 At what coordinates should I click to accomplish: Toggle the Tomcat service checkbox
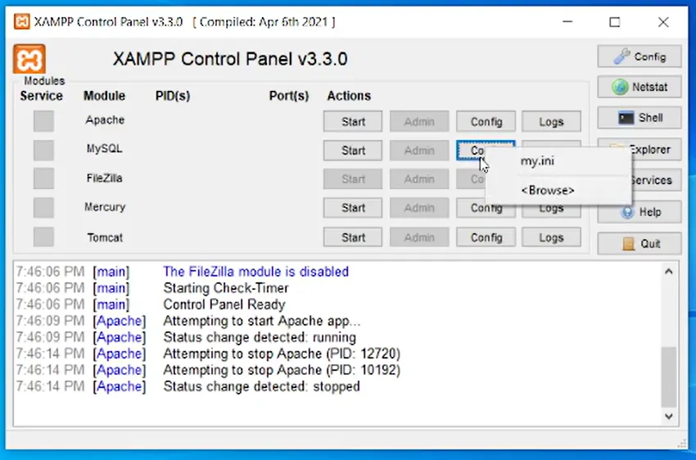coord(43,237)
